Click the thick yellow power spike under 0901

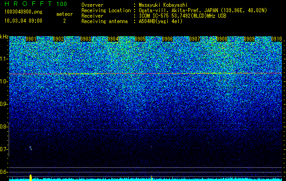[30, 177]
